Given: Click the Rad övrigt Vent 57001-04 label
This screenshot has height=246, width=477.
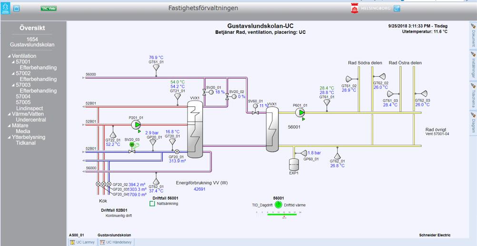Looking at the screenshot, I should (437, 132).
